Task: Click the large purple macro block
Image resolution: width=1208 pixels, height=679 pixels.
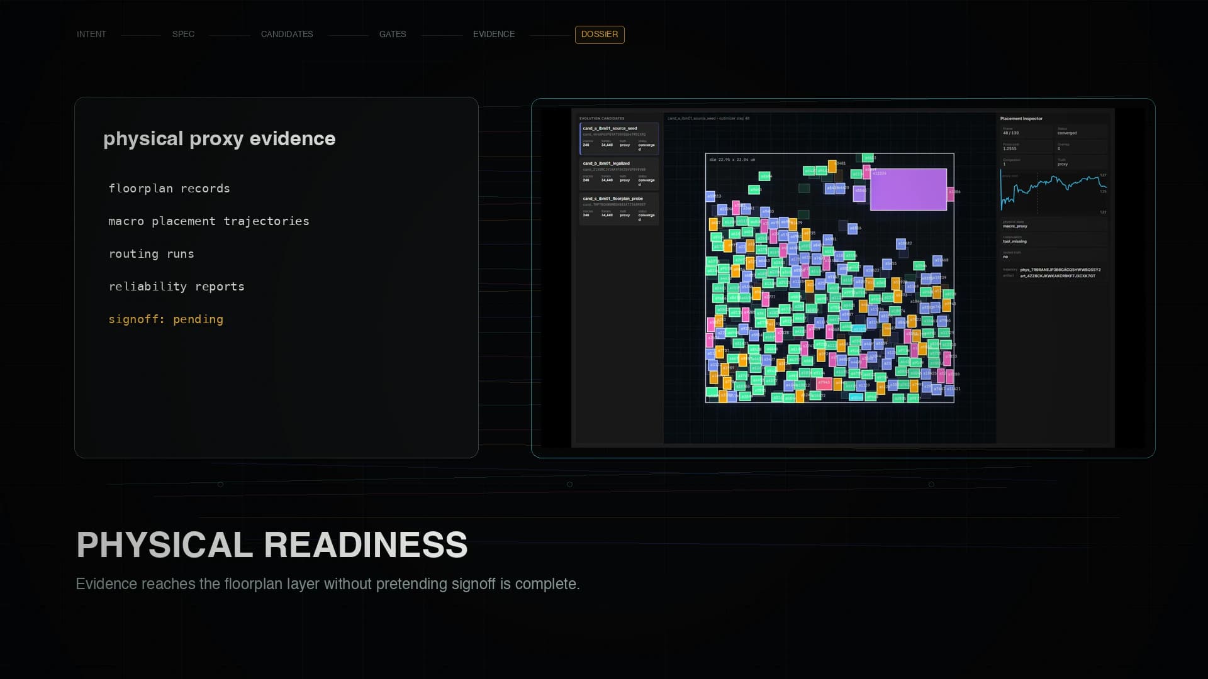Action: 909,189
